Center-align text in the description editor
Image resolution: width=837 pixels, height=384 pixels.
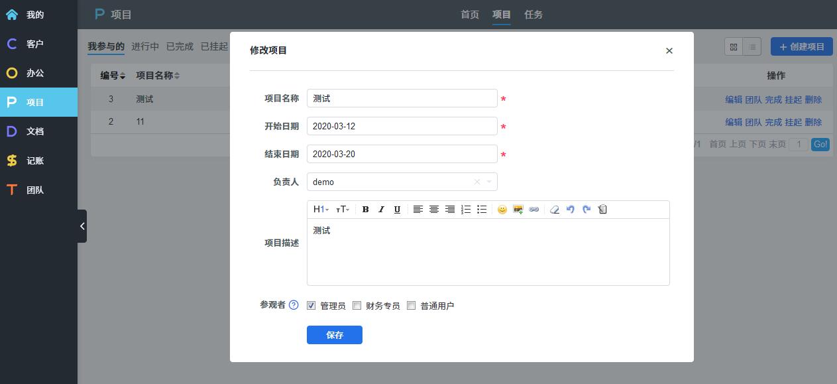coord(434,210)
